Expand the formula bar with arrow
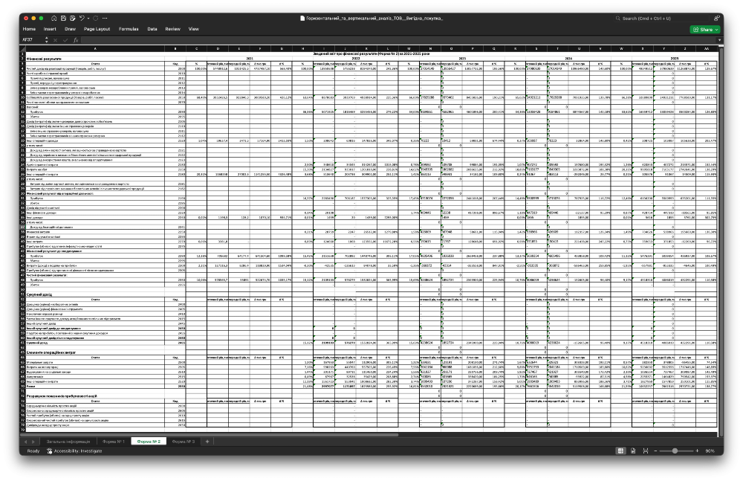This screenshot has height=481, width=743. [x=719, y=40]
